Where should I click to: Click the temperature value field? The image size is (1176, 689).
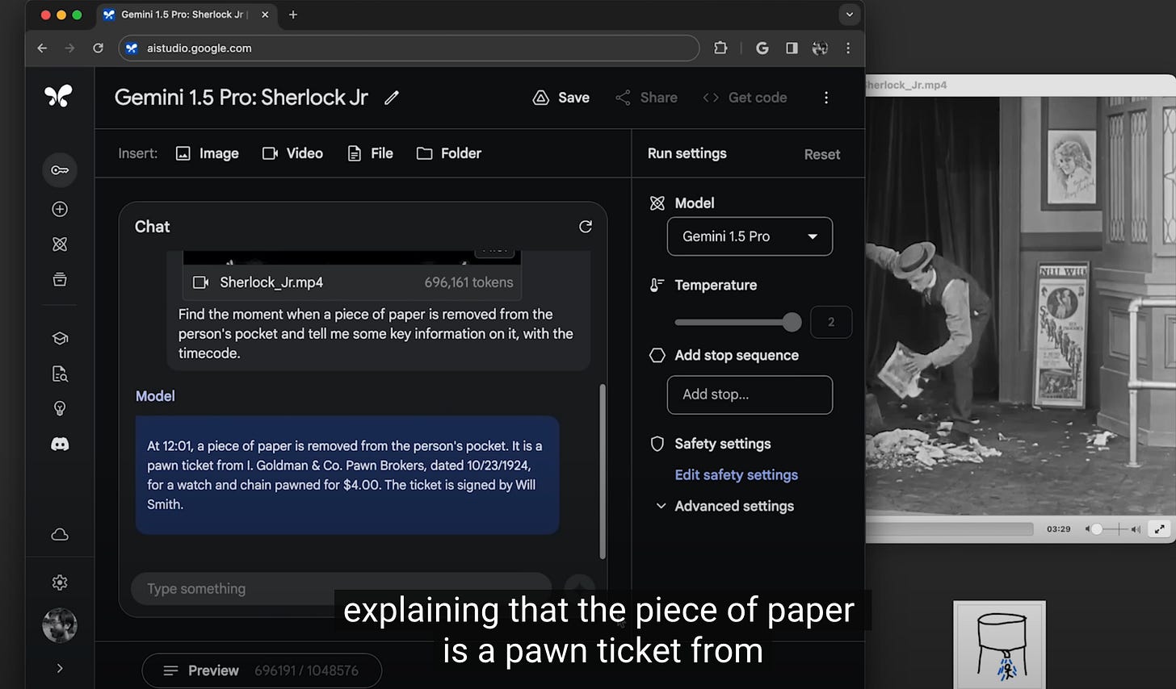[830, 322]
